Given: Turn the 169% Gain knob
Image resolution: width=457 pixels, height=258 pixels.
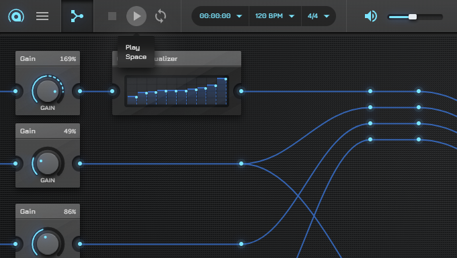Looking at the screenshot, I should point(48,91).
